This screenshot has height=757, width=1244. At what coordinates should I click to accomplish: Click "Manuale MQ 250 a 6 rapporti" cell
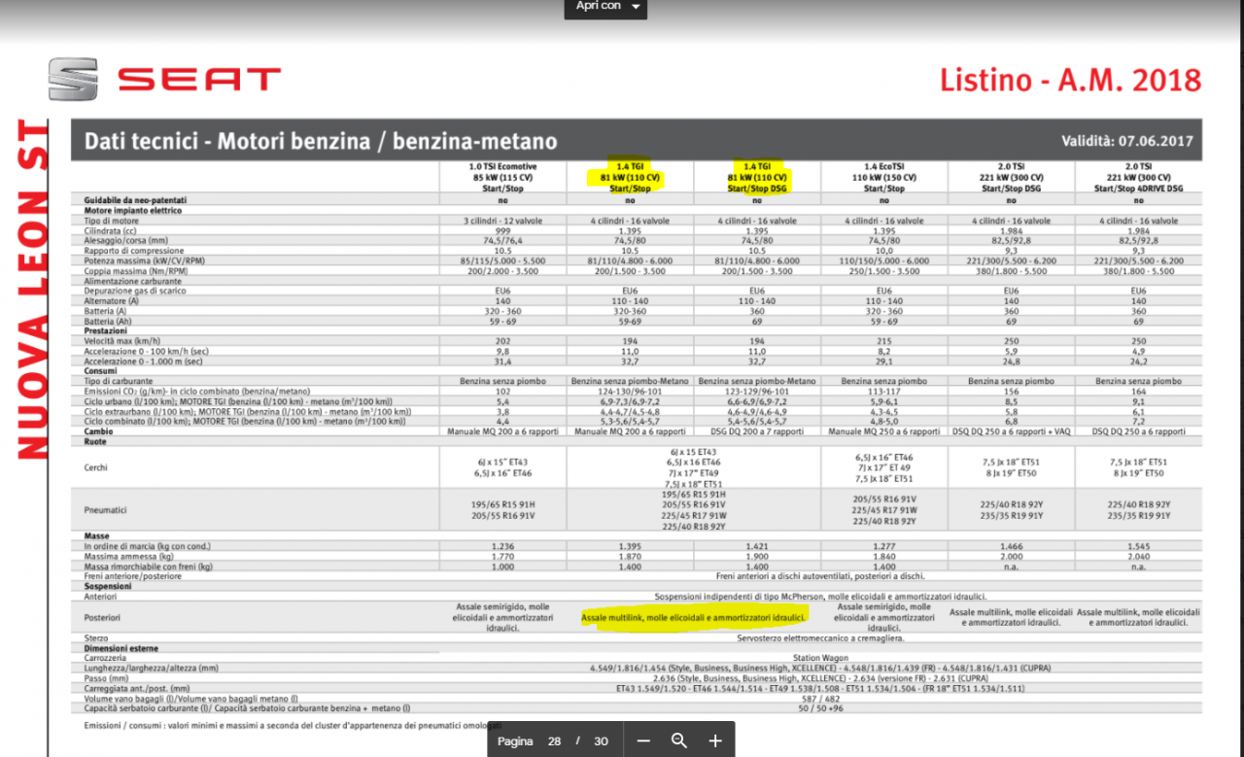[883, 431]
